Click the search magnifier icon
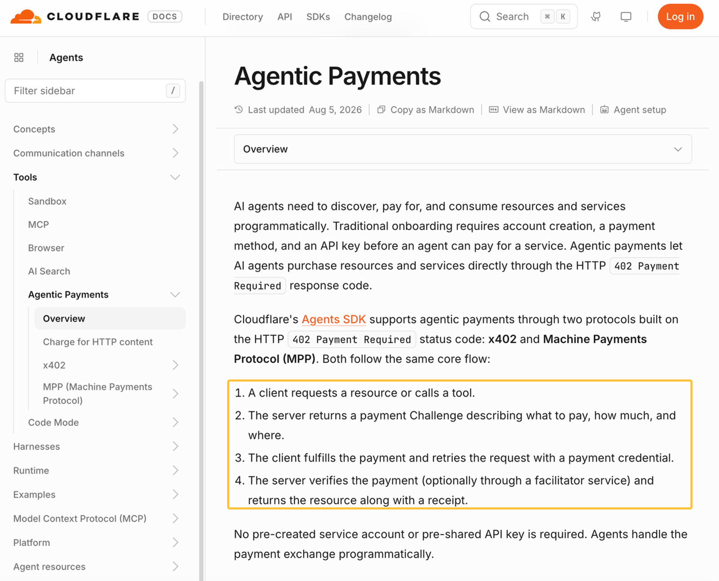719x581 pixels. pos(484,17)
